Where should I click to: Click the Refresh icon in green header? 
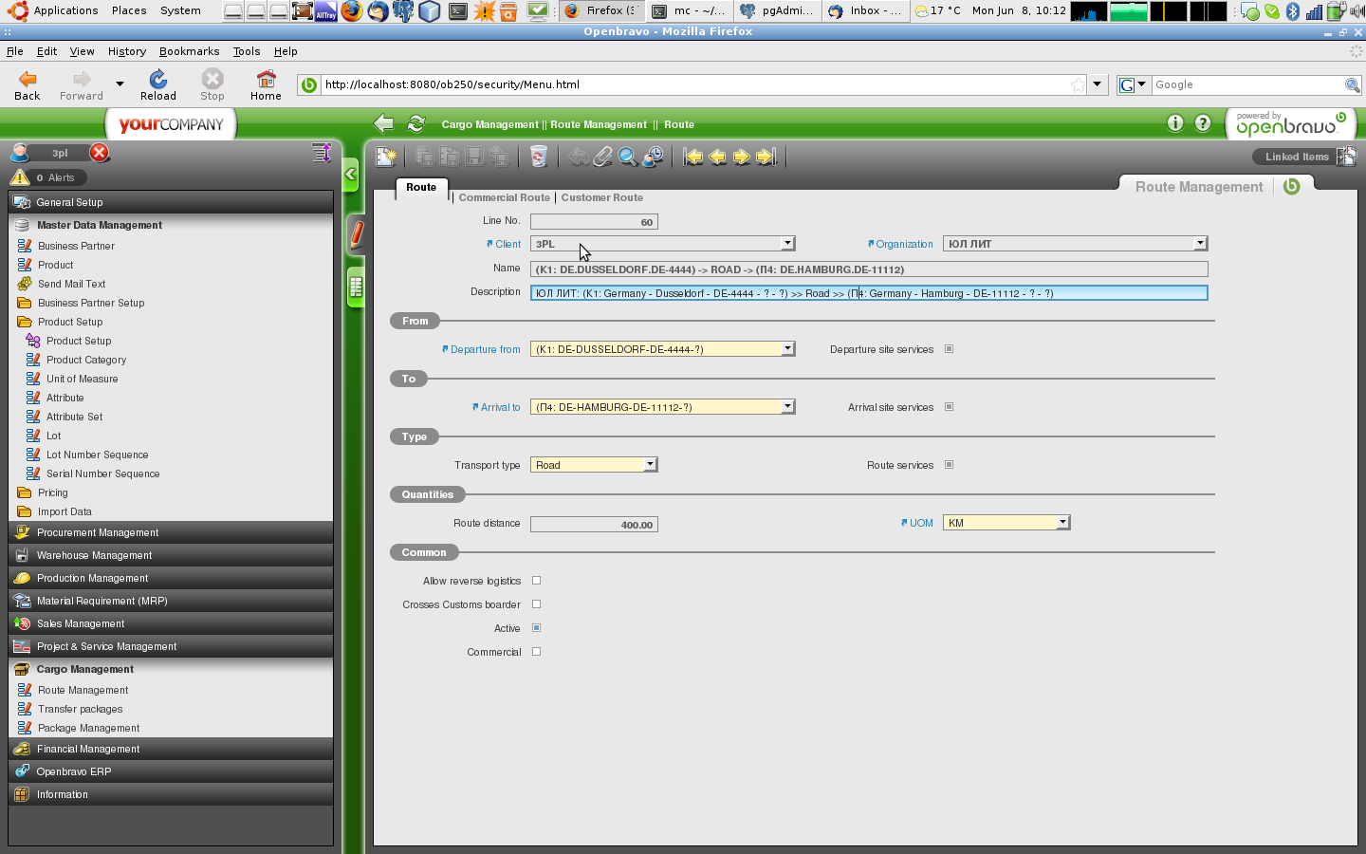[x=415, y=124]
